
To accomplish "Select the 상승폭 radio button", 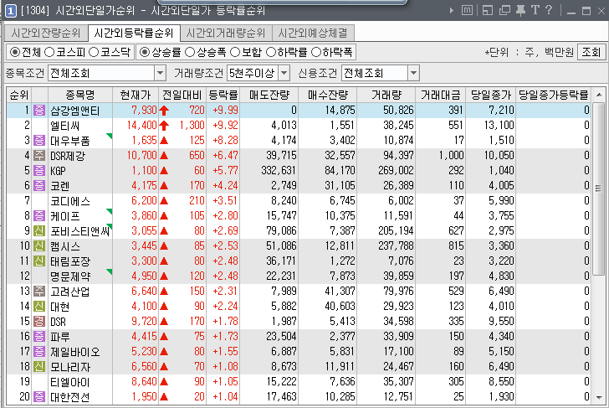I will pos(190,52).
